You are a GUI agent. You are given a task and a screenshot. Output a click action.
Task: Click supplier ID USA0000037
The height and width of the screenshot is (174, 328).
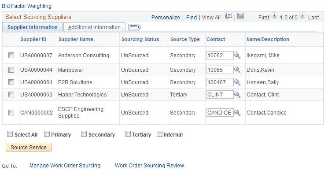36,56
